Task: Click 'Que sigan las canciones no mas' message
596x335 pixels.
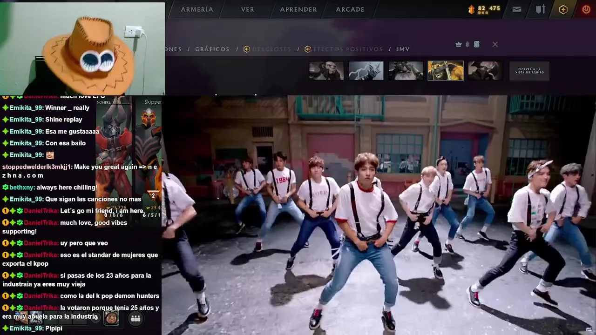Action: (x=93, y=199)
